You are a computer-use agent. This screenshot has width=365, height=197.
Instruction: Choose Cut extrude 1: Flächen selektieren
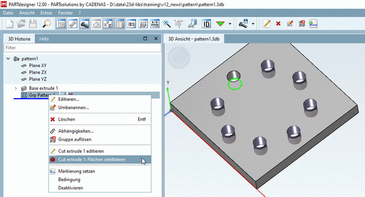tap(100, 160)
